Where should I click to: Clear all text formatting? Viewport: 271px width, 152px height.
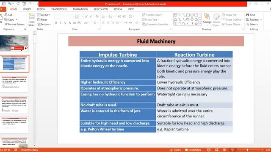coord(97,16)
